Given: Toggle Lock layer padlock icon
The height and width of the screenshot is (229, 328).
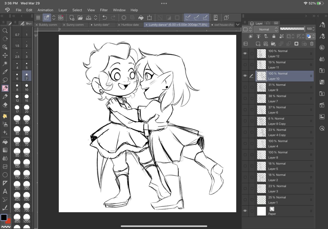Looking at the screenshot, I should pos(274,36).
